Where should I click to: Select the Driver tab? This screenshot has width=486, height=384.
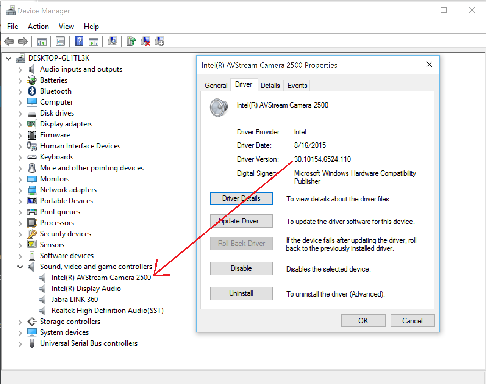tap(244, 85)
